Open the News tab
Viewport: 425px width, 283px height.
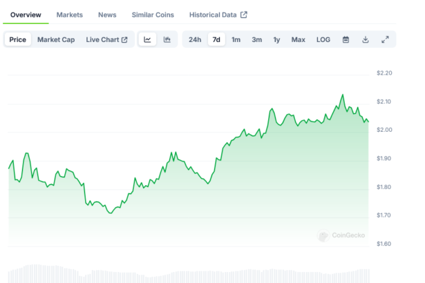click(x=107, y=14)
